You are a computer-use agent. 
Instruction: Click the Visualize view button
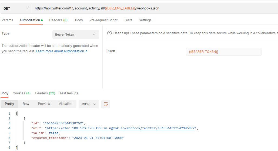tap(65, 104)
